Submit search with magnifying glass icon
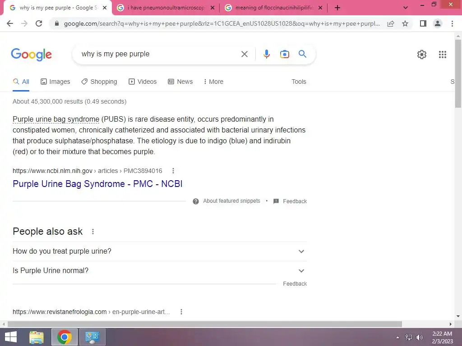 click(302, 54)
